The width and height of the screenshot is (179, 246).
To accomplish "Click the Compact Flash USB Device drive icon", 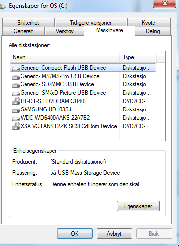I will (x=16, y=69).
